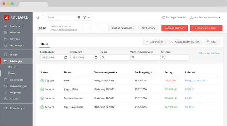The height and width of the screenshot is (126, 227).
Task: Click the Einstellungen gear icon
Action: 6,108
